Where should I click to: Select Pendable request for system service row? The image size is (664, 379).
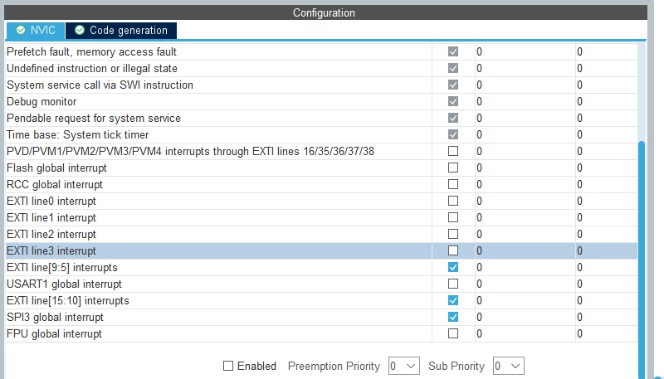(322, 118)
